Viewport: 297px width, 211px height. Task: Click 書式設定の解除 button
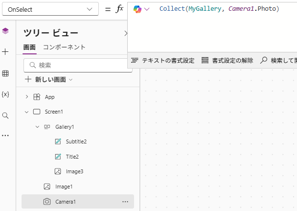tap(228, 61)
